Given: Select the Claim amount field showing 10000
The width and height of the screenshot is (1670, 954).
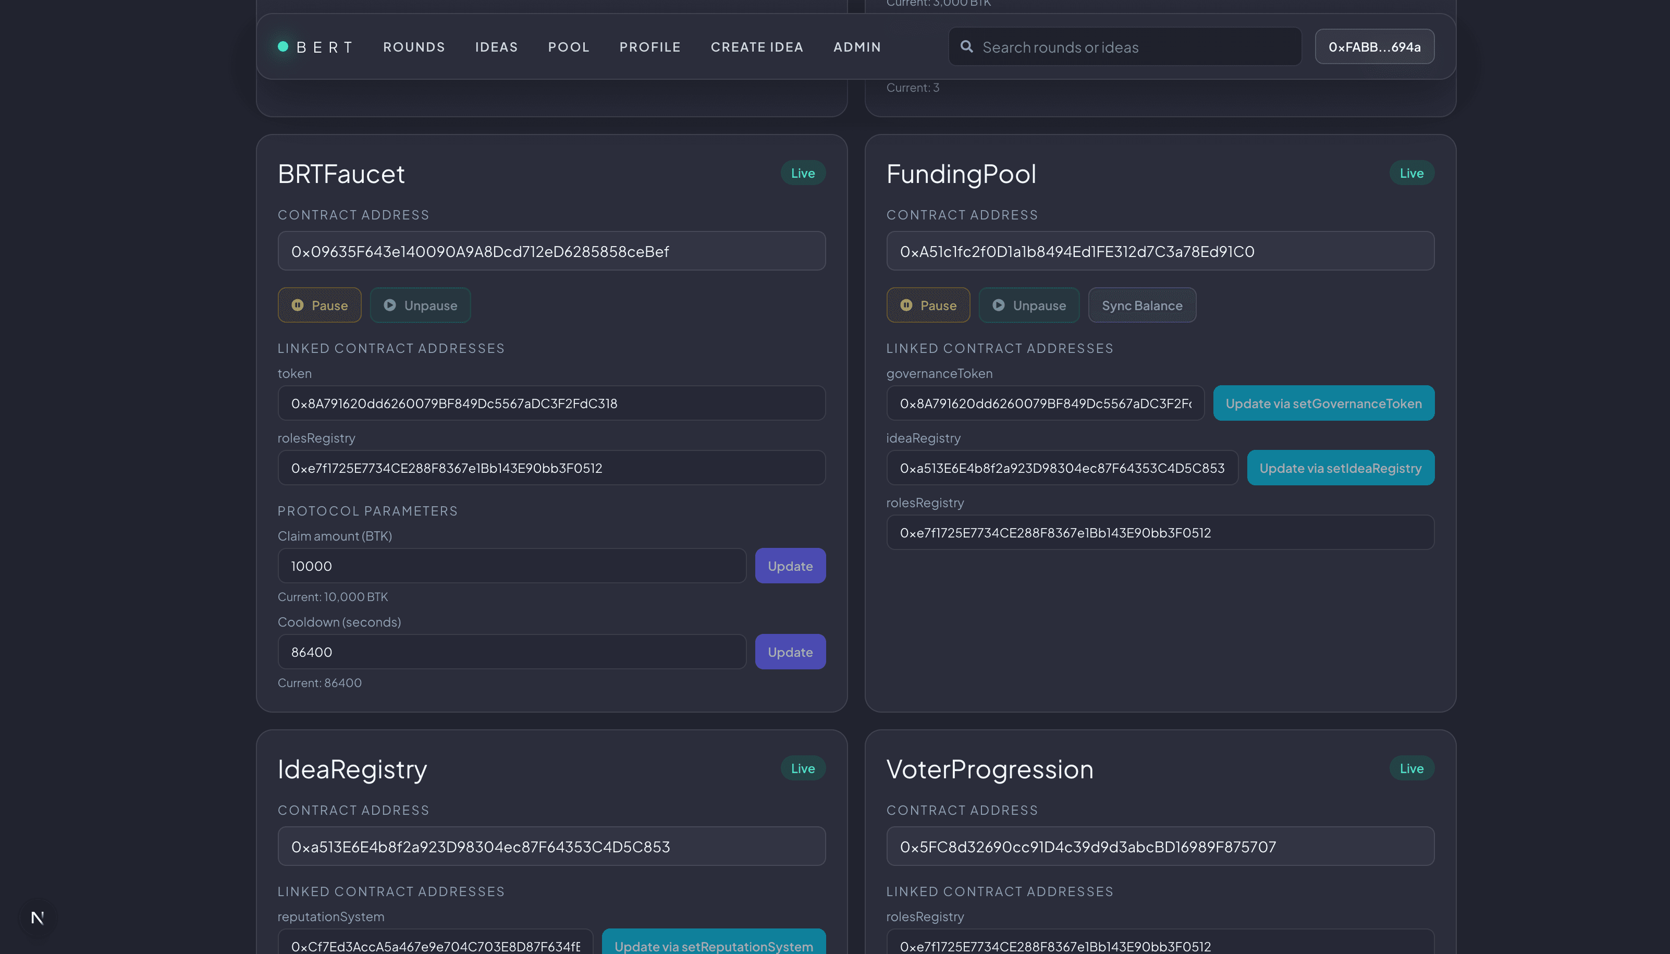Looking at the screenshot, I should pos(512,566).
